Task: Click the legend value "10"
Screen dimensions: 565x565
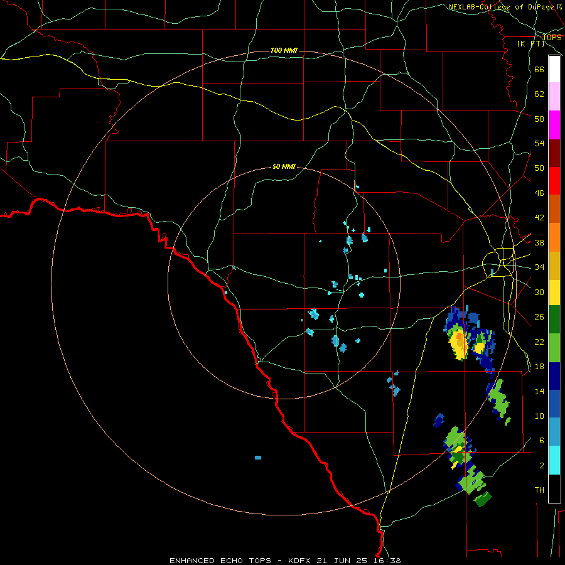Action: point(539,416)
